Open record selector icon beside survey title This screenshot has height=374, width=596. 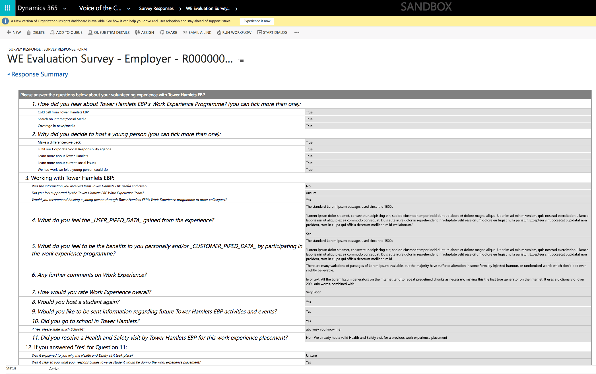click(x=241, y=60)
